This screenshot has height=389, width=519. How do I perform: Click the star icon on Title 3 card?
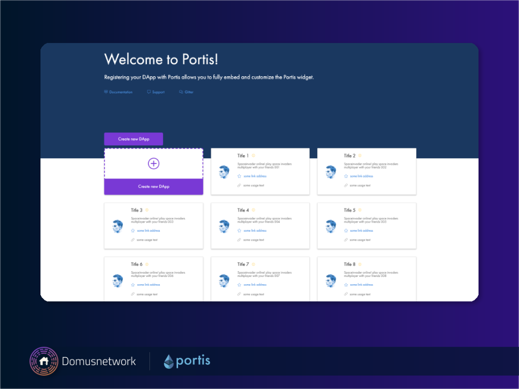133,231
